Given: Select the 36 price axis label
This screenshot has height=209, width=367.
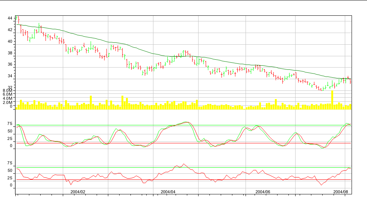Looking at the screenshot, I should (x=10, y=65).
